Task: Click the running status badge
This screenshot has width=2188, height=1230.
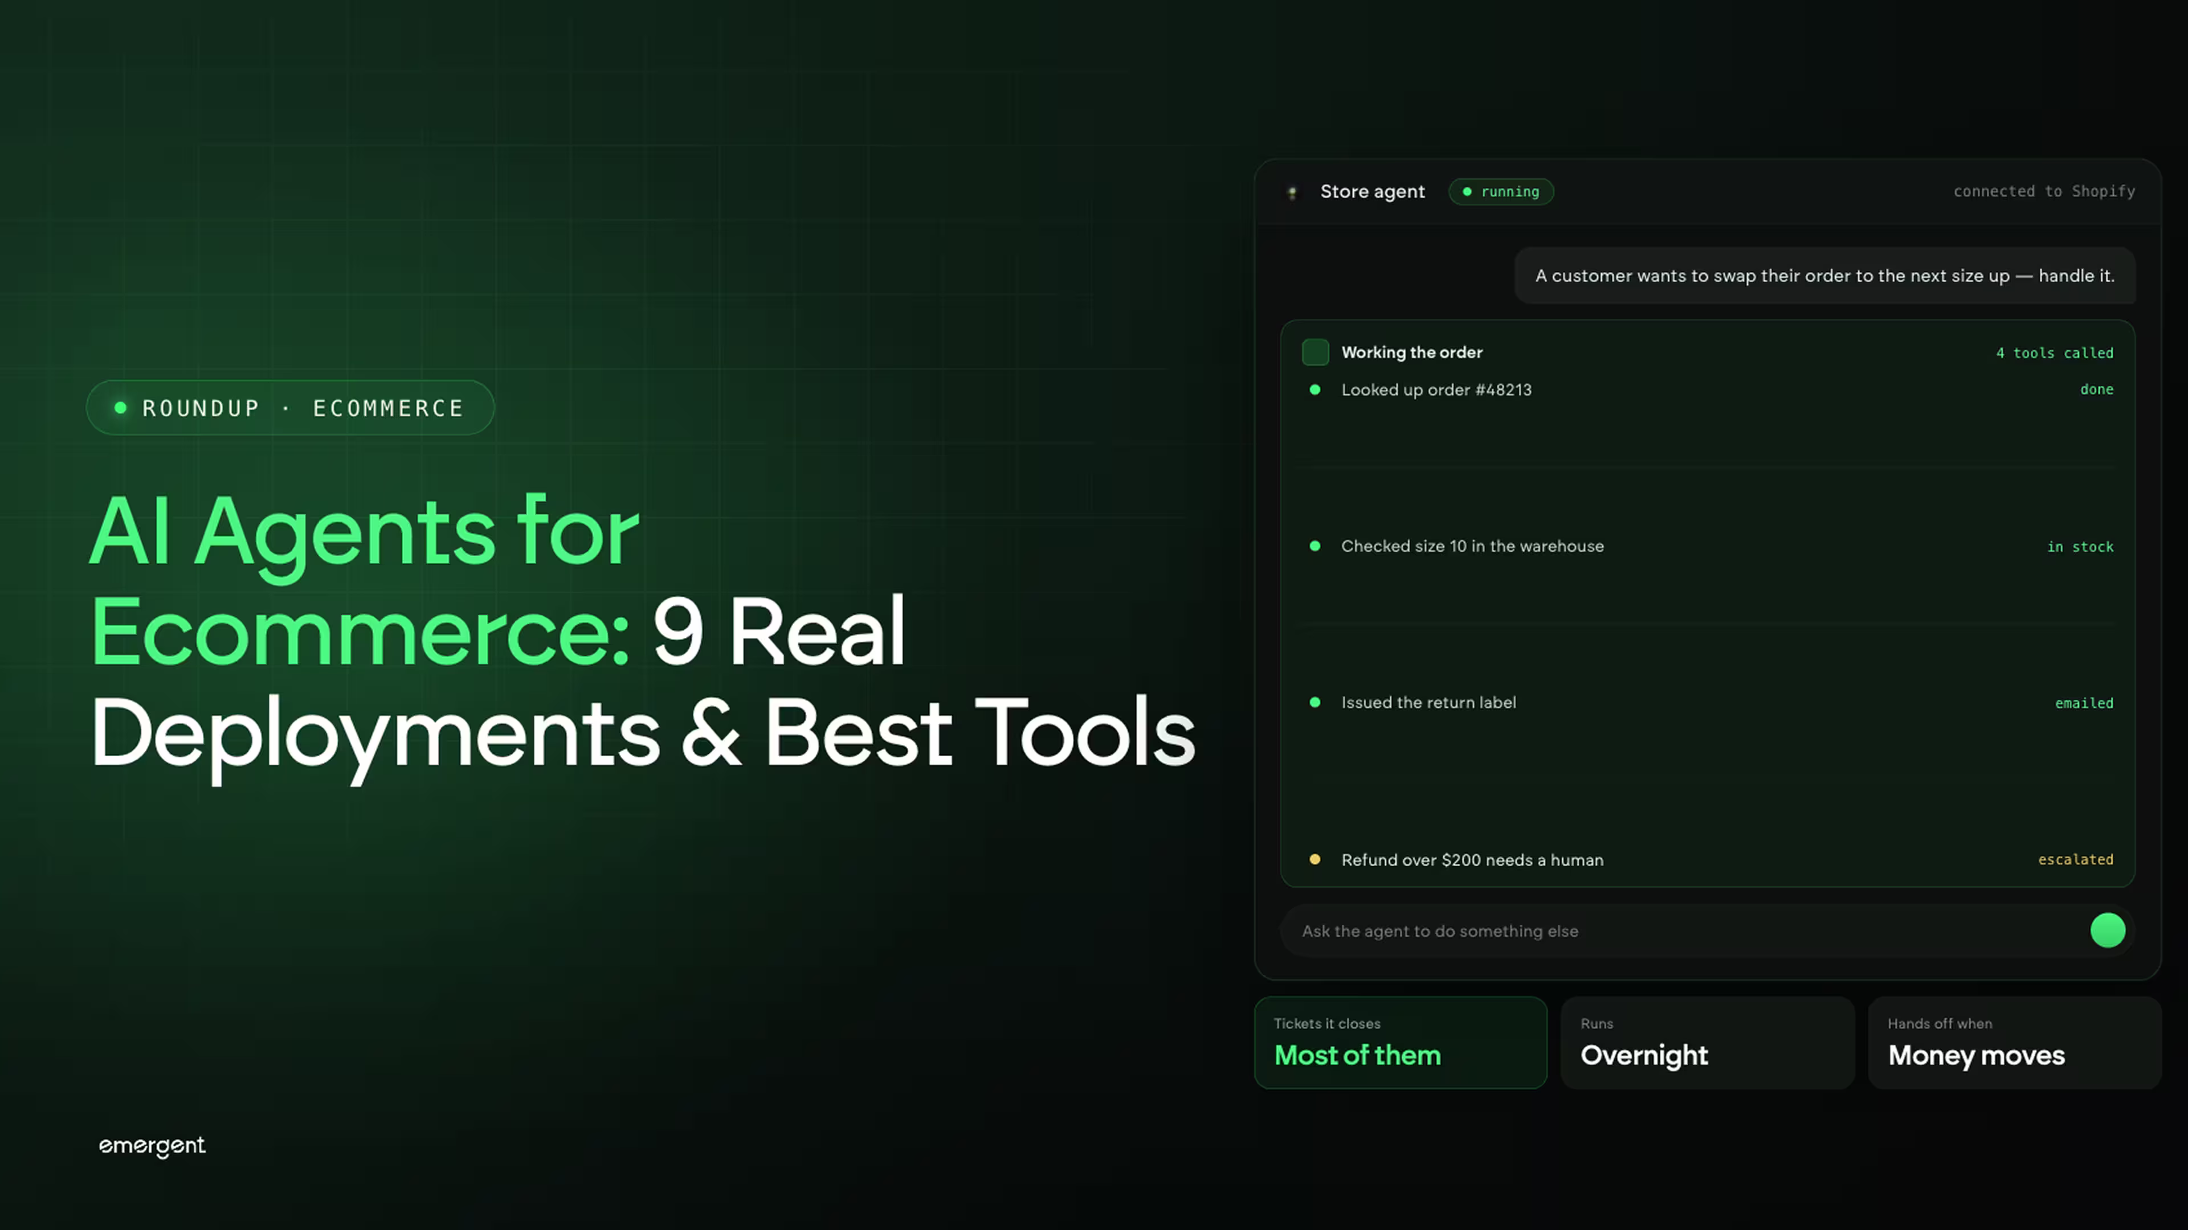Action: pyautogui.click(x=1501, y=192)
